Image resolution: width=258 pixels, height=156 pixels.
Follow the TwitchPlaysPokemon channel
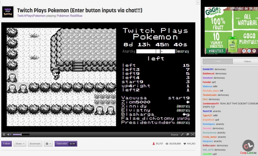7,144
